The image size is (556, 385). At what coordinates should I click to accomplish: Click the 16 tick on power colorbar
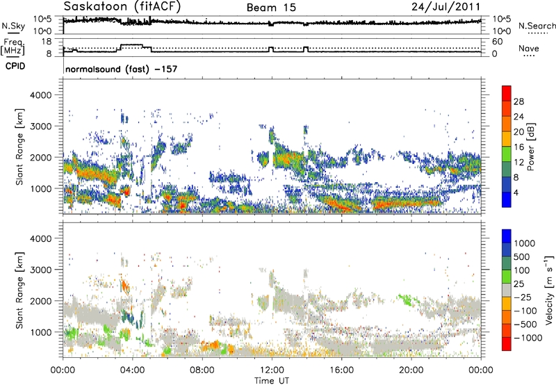(518, 147)
